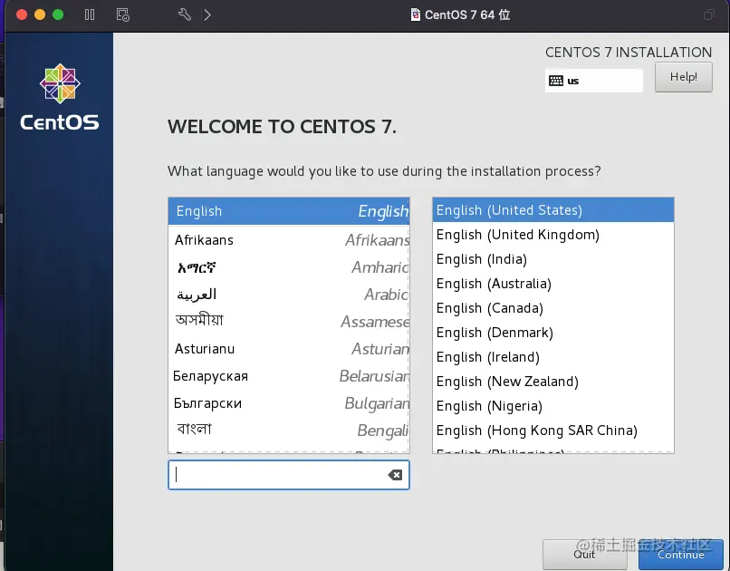Select Bulgarian language row
Viewport: 730px width, 571px height.
(x=289, y=403)
